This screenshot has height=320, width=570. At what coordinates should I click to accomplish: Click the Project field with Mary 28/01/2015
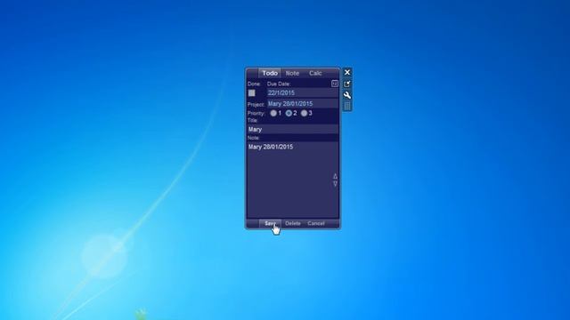[303, 104]
